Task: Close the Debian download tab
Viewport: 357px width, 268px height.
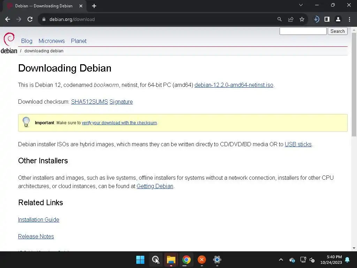Action: 81,6
